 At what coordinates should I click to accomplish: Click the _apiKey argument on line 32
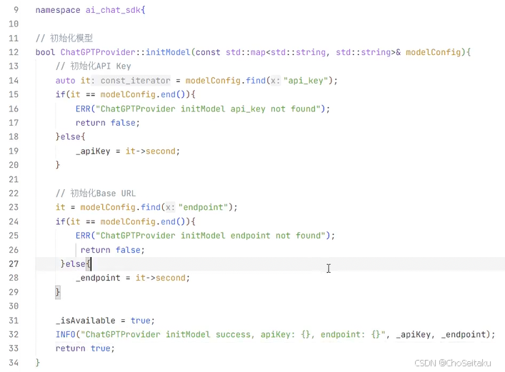pos(413,334)
